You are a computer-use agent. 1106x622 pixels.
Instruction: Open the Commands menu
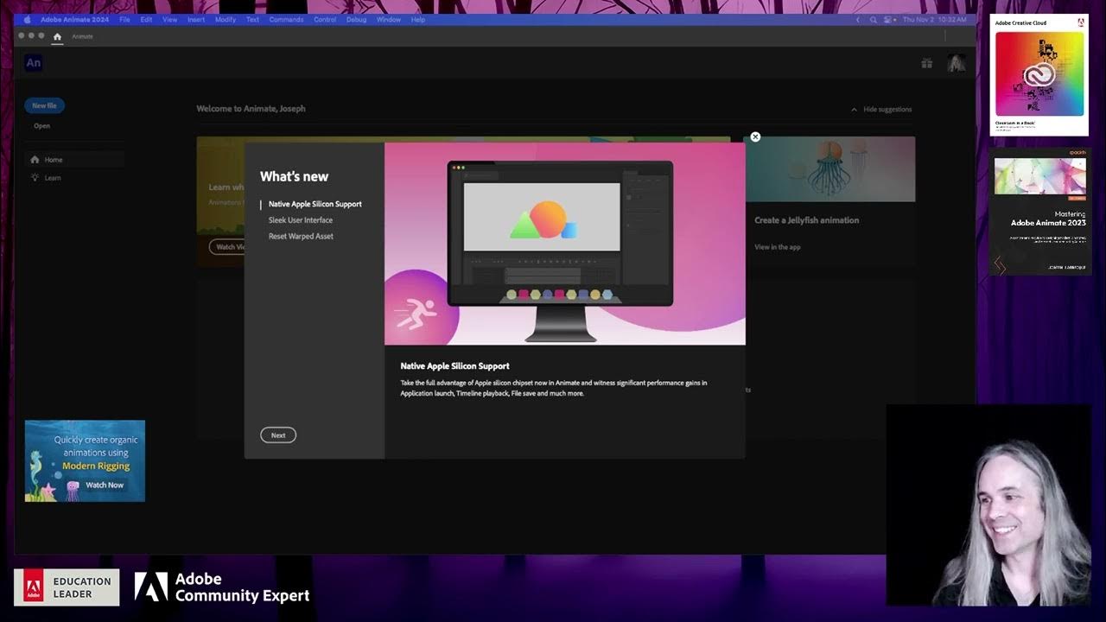286,19
